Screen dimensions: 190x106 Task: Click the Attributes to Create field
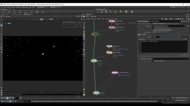coord(170,59)
